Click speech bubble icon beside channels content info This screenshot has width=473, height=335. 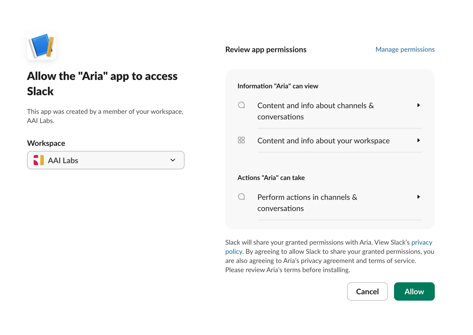tap(241, 105)
